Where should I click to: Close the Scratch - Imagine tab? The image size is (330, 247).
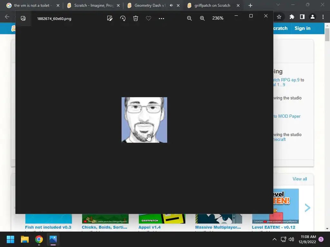click(x=118, y=5)
